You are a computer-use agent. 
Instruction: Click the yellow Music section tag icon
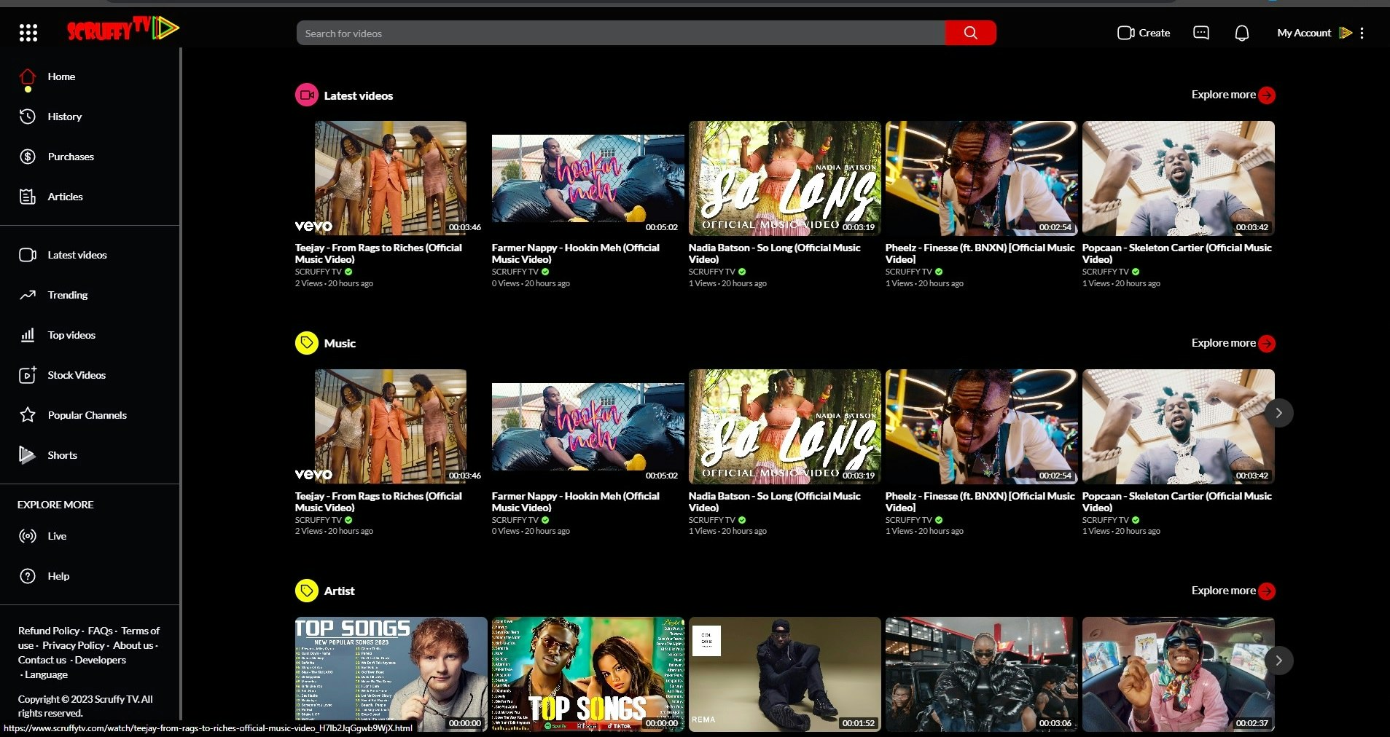306,343
